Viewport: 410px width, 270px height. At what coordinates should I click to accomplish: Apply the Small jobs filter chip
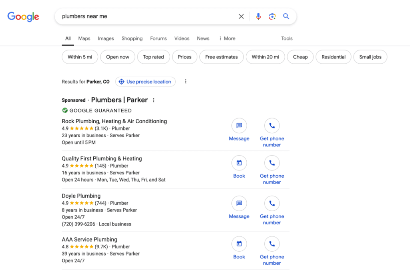(370, 57)
